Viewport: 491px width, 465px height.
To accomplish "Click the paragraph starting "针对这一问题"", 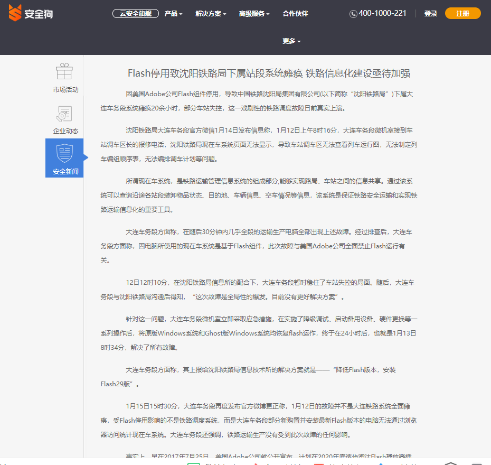I will [x=259, y=333].
